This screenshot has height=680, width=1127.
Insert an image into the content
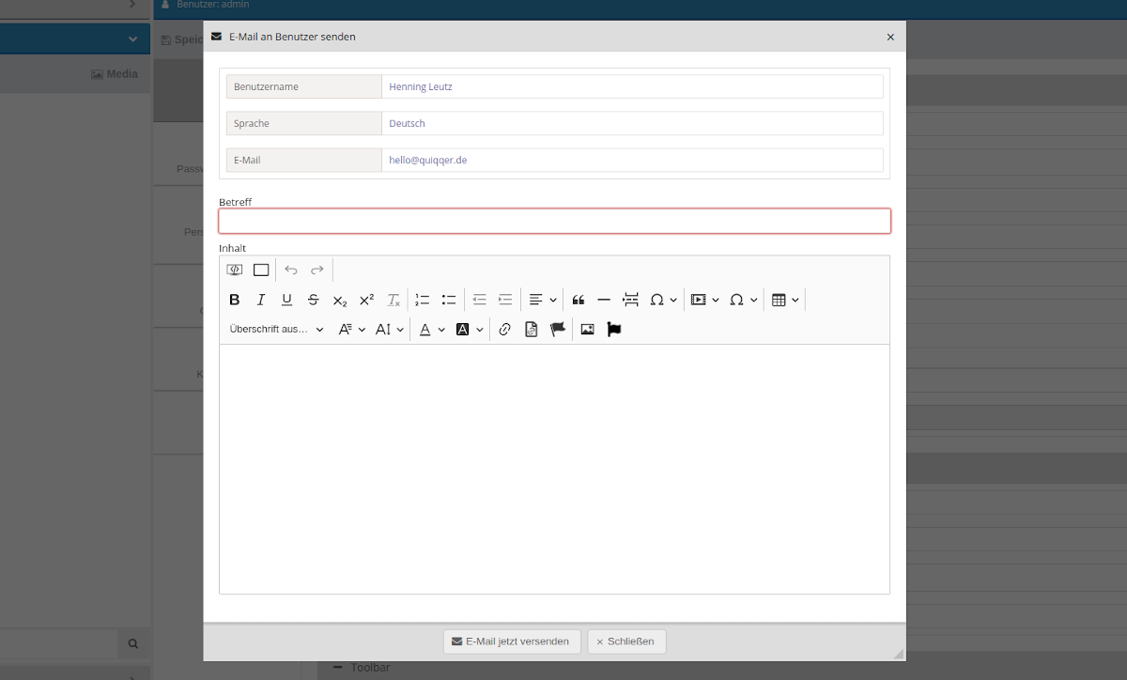point(587,329)
